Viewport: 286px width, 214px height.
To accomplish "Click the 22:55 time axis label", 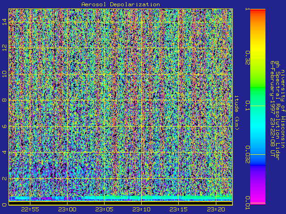I will 30,210.
